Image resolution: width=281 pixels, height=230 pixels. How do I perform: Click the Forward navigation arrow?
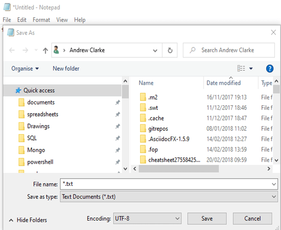pos(25,50)
